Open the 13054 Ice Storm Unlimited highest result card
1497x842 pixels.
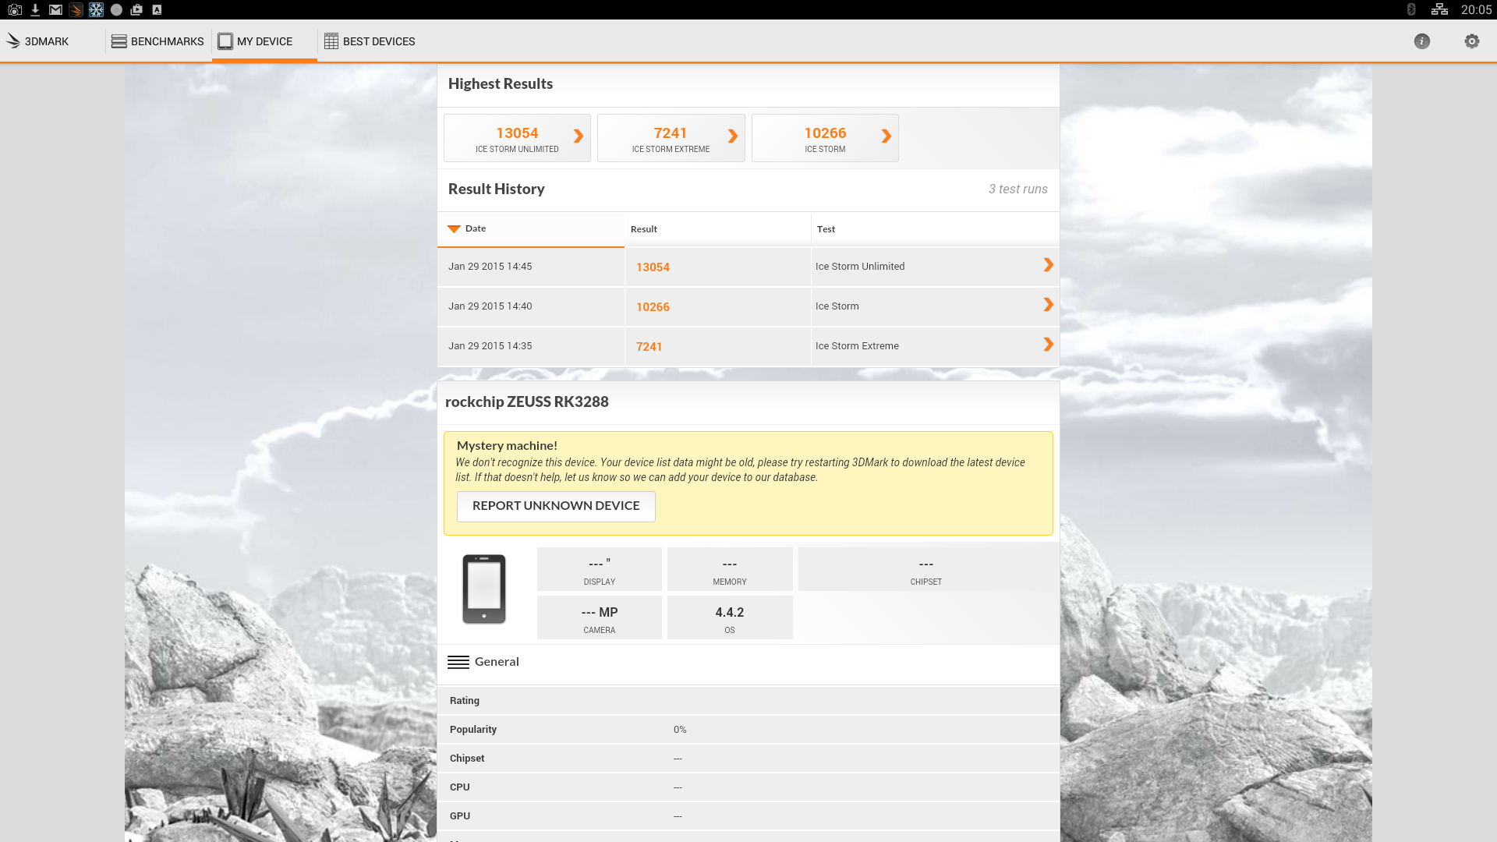[517, 138]
